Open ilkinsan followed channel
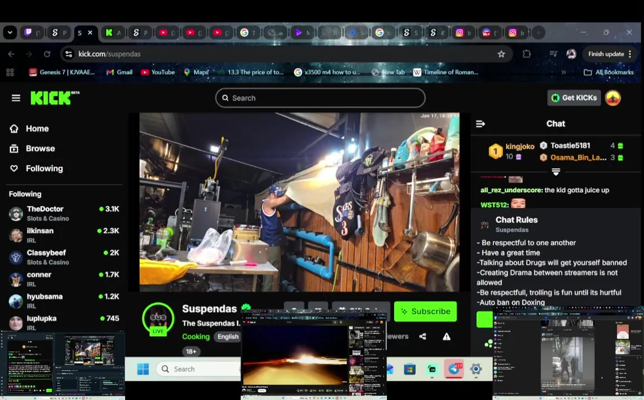The height and width of the screenshot is (400, 644). [63, 235]
